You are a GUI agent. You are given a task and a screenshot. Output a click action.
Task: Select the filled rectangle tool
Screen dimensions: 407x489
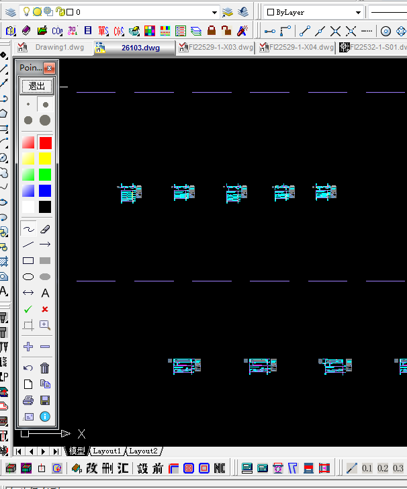coord(45,261)
